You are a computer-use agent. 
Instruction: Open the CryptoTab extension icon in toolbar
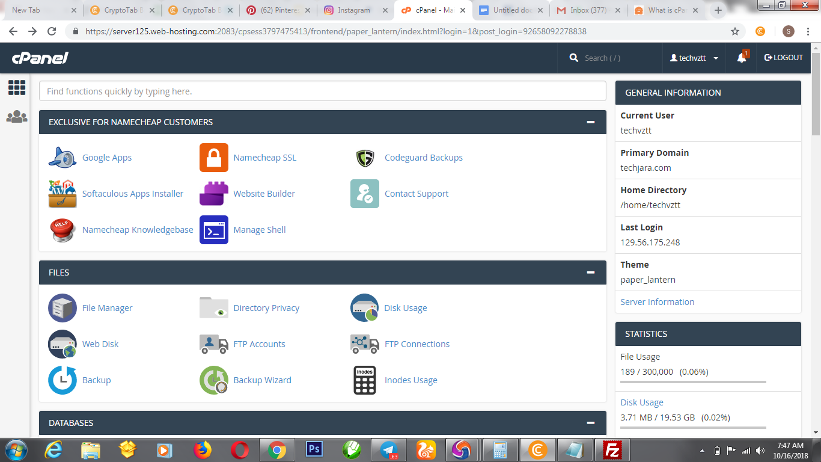pos(760,31)
